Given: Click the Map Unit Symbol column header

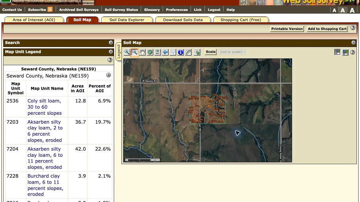Looking at the screenshot, I should (x=16, y=88).
